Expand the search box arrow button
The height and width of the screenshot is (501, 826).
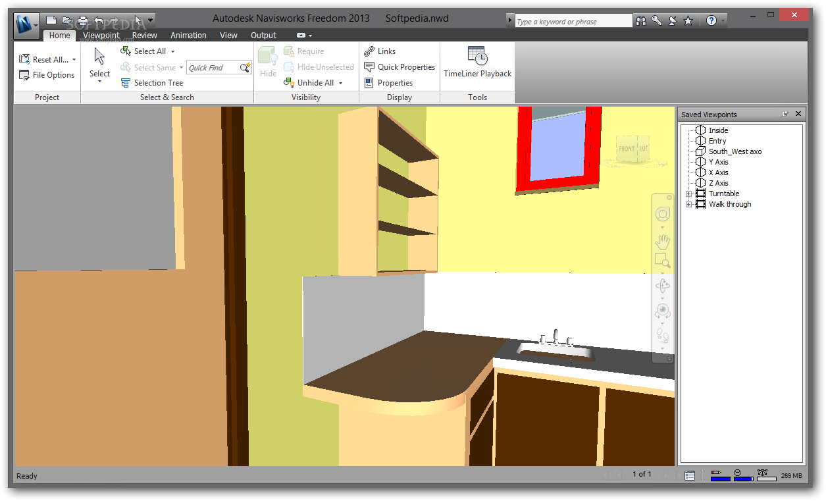click(x=510, y=21)
